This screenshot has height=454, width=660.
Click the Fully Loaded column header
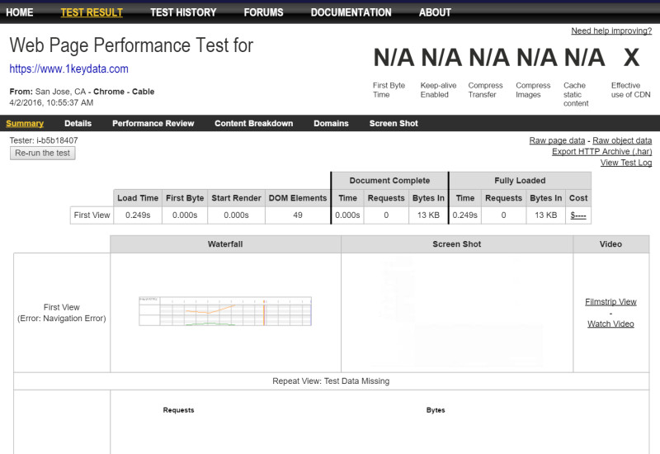coord(520,181)
